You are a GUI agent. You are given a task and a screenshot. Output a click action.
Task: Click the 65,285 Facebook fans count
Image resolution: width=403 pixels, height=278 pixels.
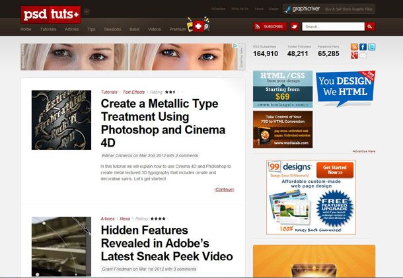click(x=328, y=53)
